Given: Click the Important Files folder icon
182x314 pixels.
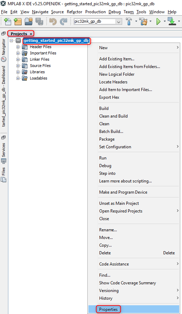Looking at the screenshot, I should [25, 53].
